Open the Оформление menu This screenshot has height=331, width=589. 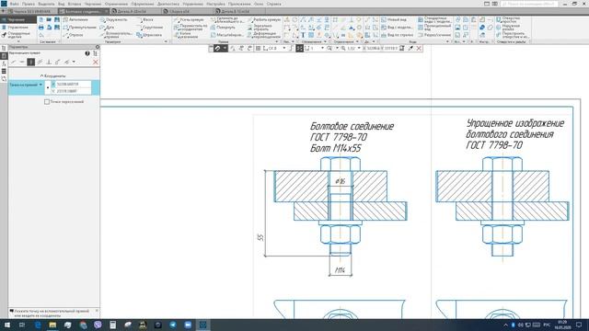(x=143, y=4)
